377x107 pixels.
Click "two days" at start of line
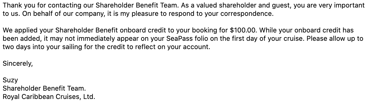coord(15,47)
